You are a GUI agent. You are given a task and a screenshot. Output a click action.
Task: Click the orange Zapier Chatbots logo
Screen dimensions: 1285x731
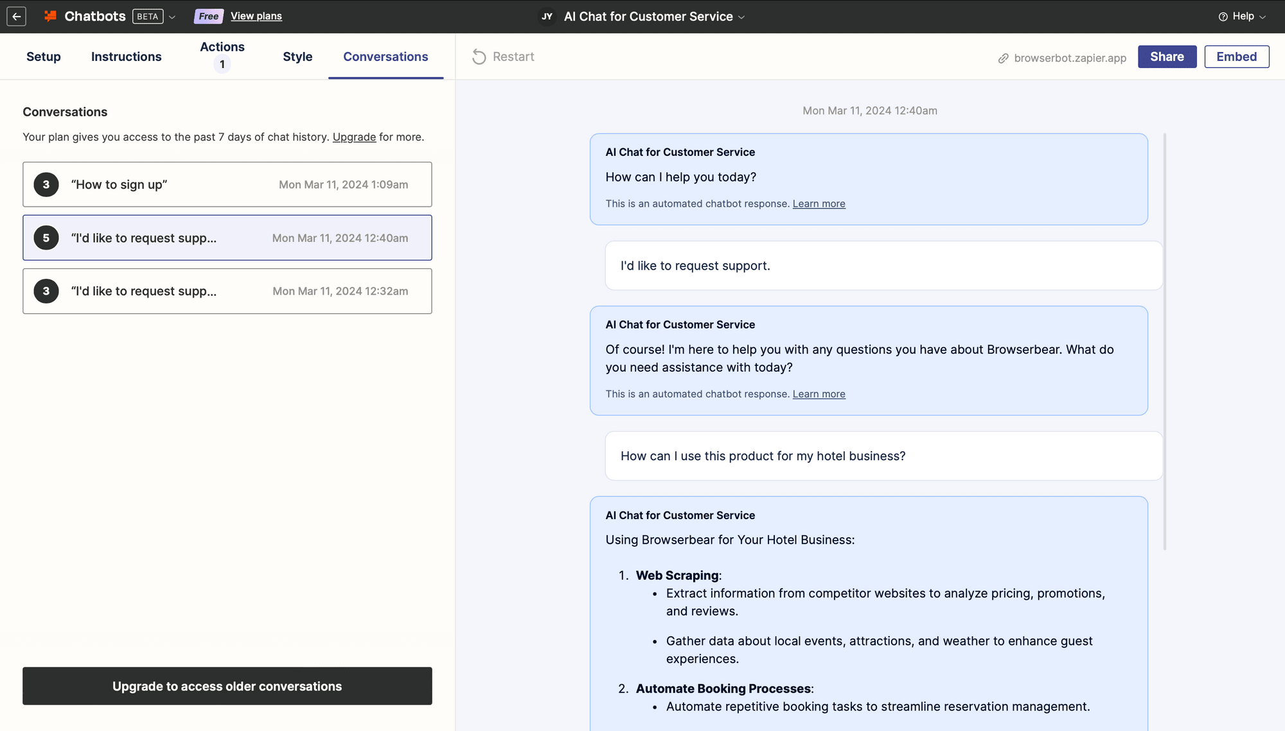pos(49,16)
